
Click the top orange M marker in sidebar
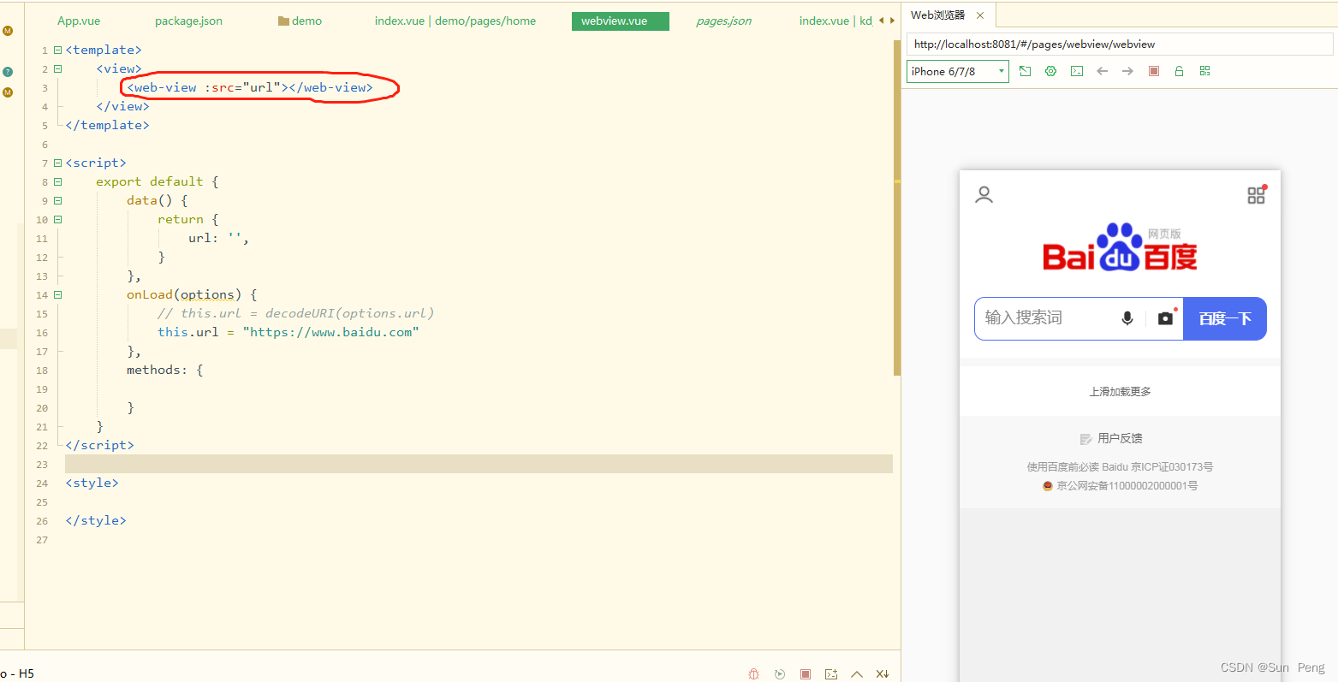(8, 31)
